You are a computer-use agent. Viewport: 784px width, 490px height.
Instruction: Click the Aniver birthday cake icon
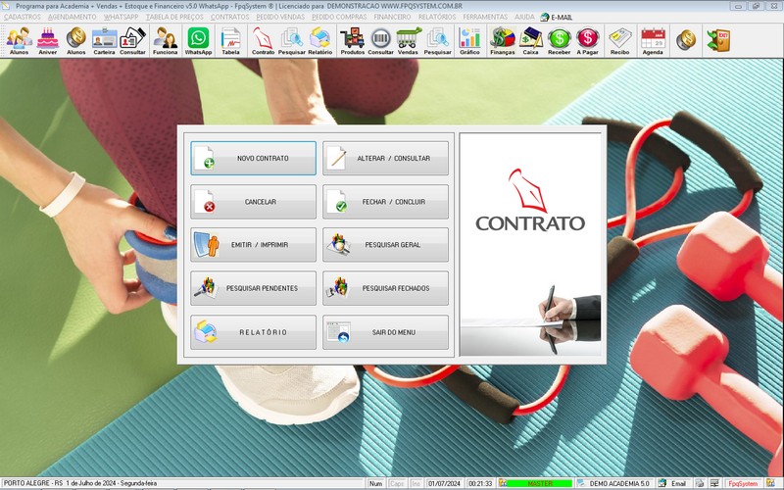(47, 40)
